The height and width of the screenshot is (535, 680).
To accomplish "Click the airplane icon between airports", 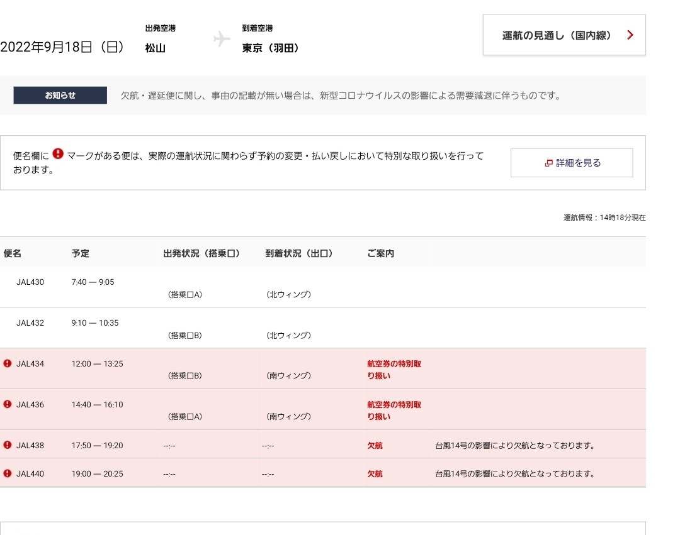I will coord(222,39).
